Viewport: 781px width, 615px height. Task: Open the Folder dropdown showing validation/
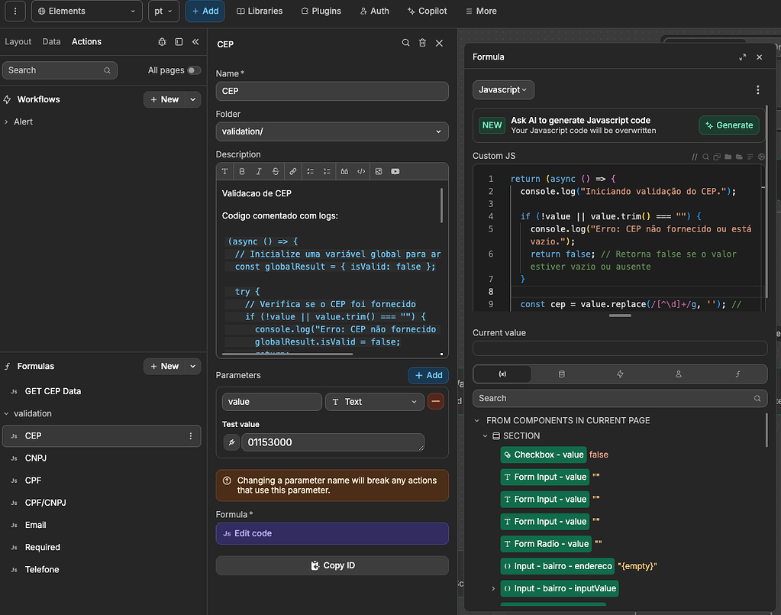[331, 131]
